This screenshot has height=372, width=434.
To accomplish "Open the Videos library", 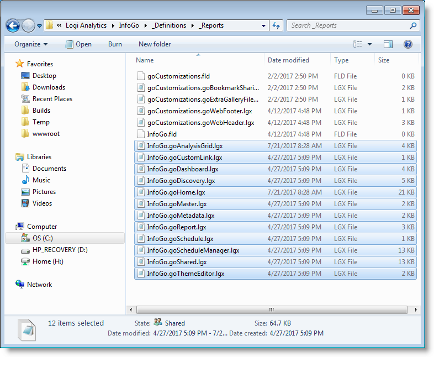I will (42, 203).
